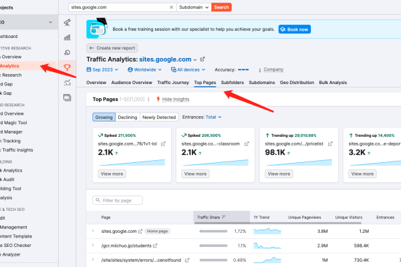Viewport: 401px width, 267px height.
Task: Select the Declining insights filter
Action: pyautogui.click(x=128, y=117)
